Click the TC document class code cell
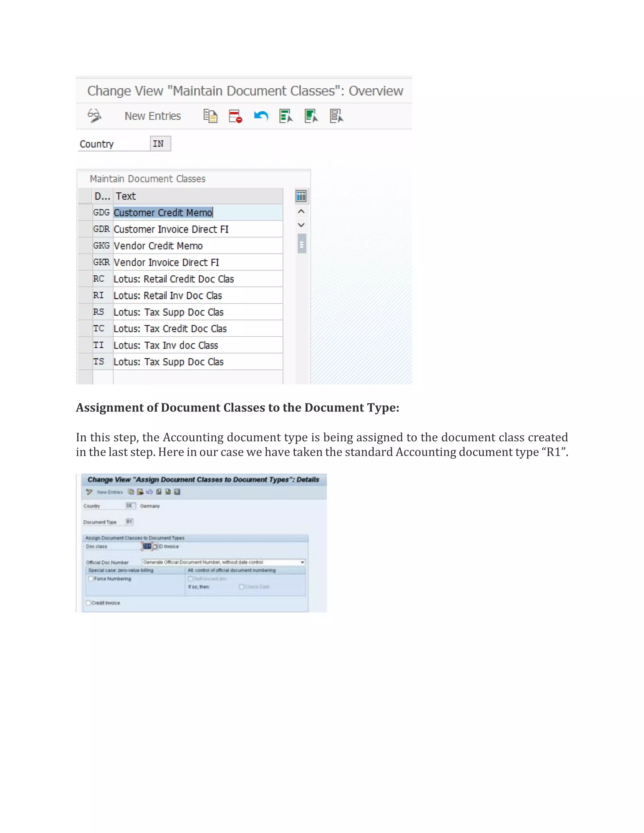 (x=103, y=328)
